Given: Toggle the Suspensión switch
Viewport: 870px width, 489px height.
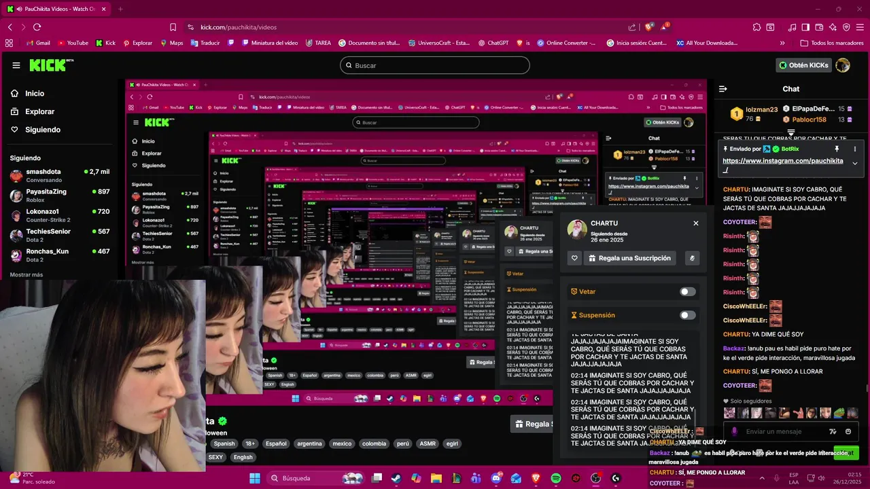Looking at the screenshot, I should click(x=688, y=315).
